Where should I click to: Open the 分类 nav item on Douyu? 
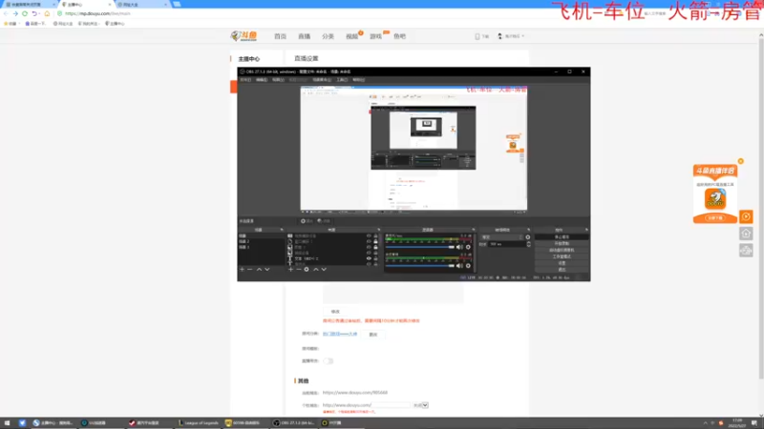[x=328, y=36]
